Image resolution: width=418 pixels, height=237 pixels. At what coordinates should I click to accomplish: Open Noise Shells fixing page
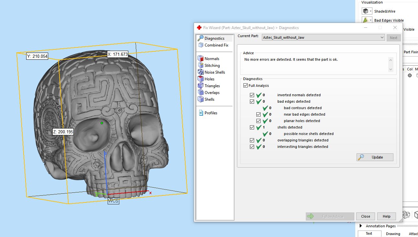click(214, 72)
